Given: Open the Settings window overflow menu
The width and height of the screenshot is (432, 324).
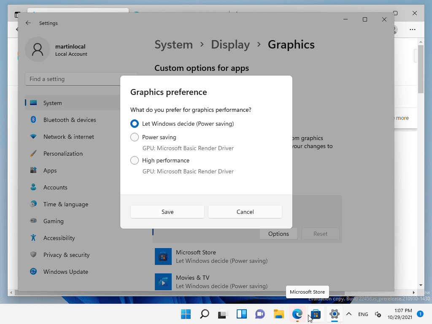Looking at the screenshot, I should tap(413, 30).
